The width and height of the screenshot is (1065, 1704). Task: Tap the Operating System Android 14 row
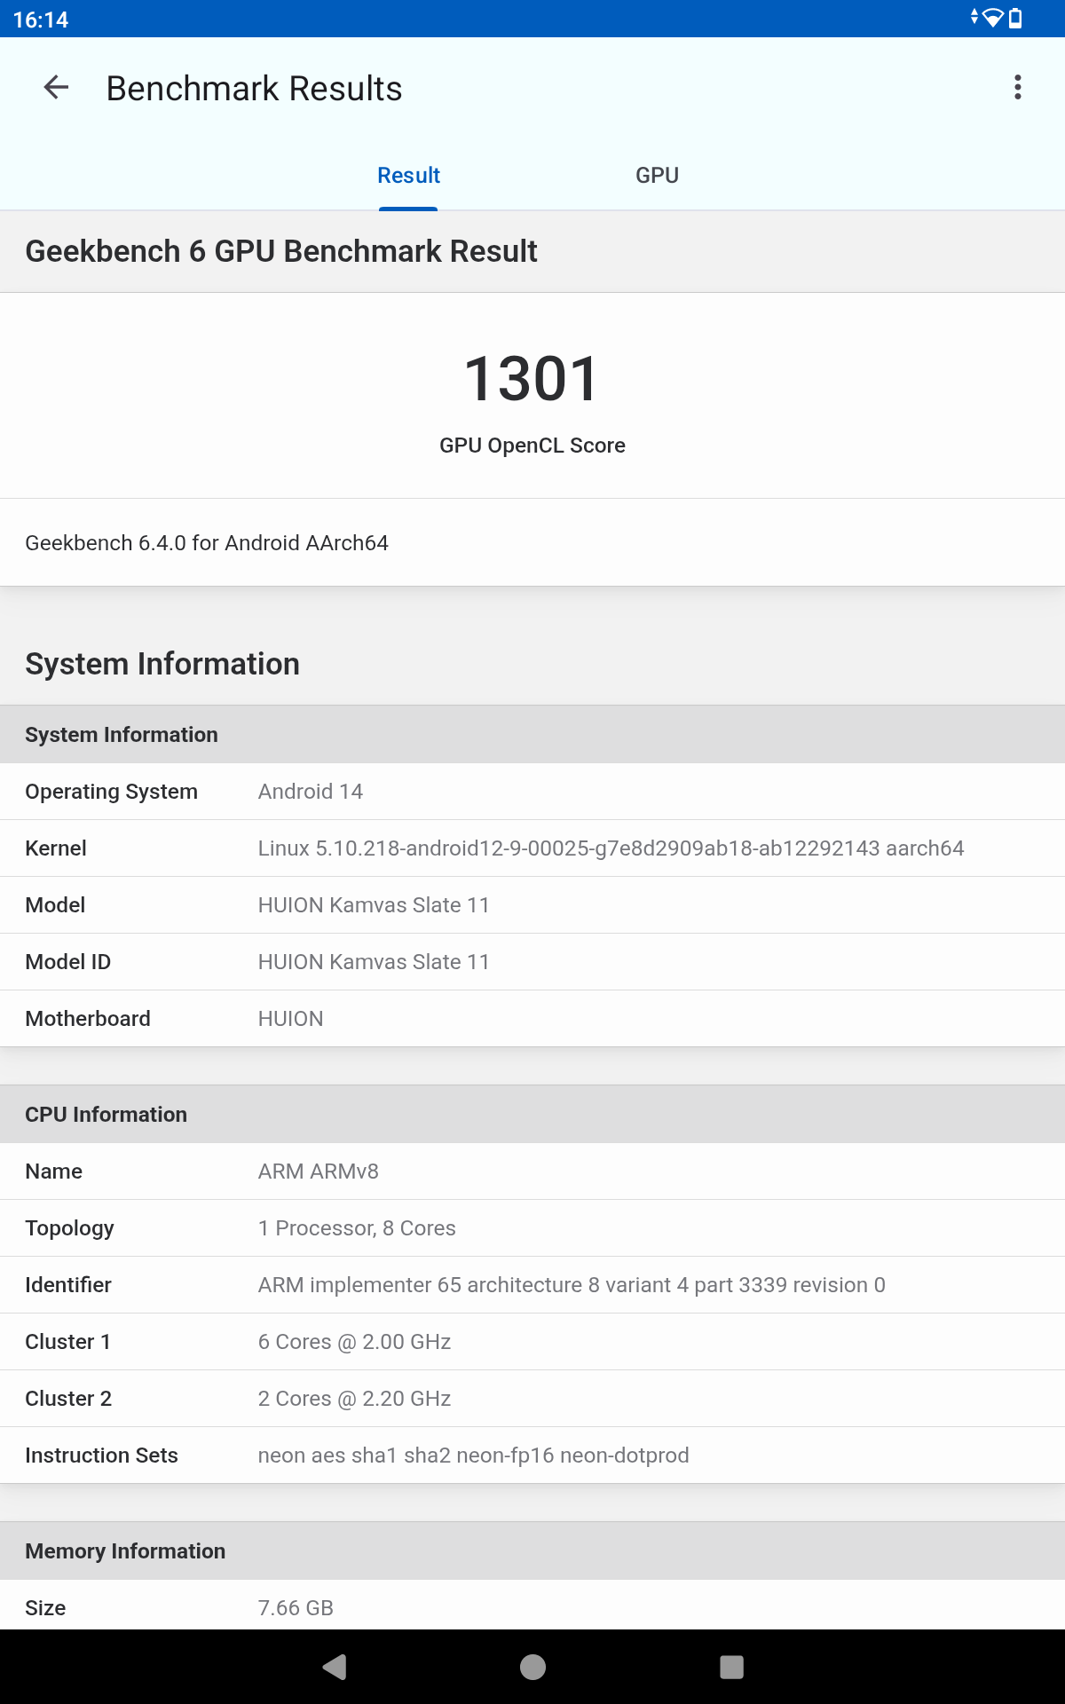pos(532,792)
